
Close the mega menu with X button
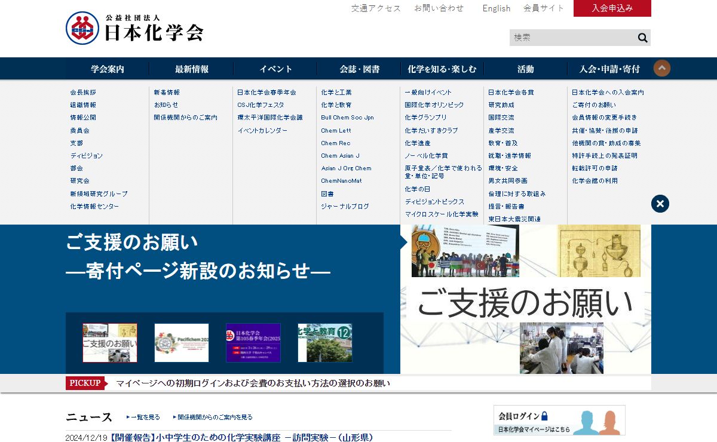660,204
